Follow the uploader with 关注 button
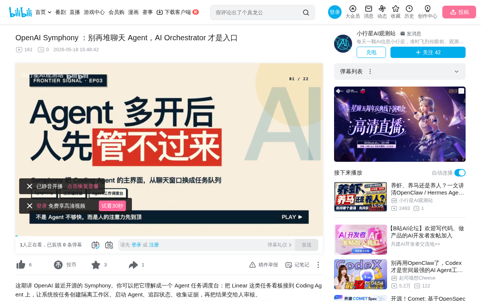This screenshot has height=301, width=481. click(x=428, y=52)
